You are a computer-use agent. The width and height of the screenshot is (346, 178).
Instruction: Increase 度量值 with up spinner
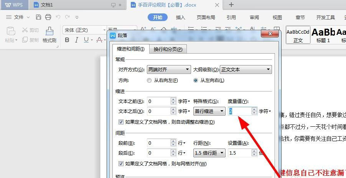[255, 109]
